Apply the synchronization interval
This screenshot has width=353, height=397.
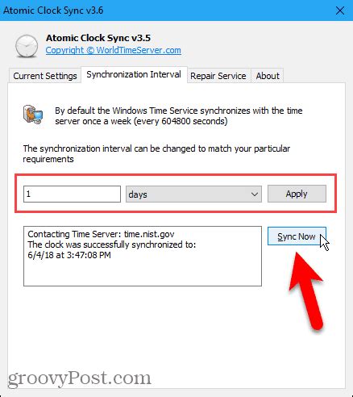[297, 194]
